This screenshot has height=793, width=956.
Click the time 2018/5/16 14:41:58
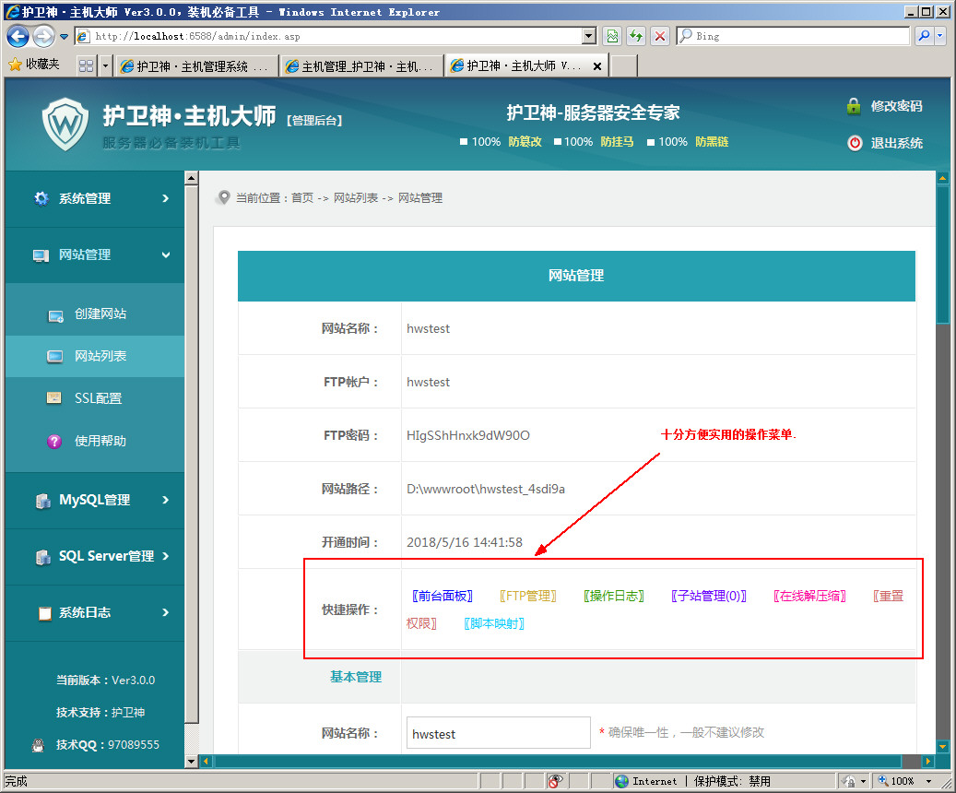[x=465, y=542]
